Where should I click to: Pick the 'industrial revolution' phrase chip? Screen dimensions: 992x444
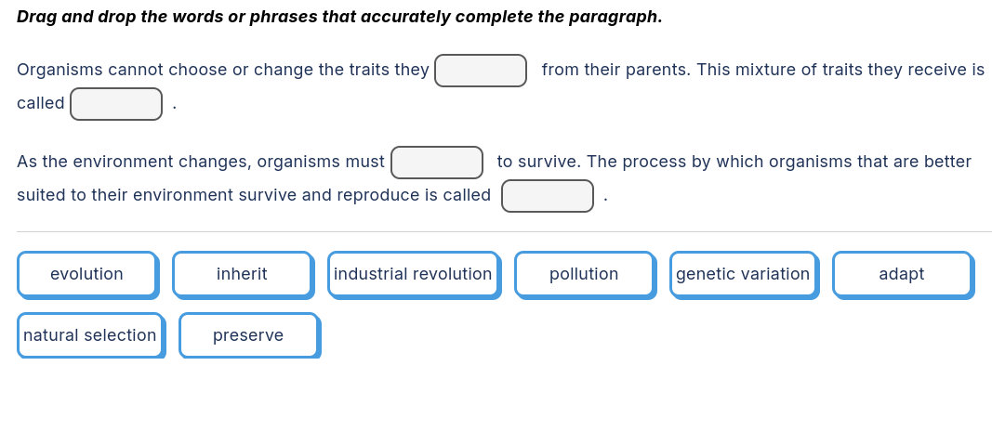point(413,274)
